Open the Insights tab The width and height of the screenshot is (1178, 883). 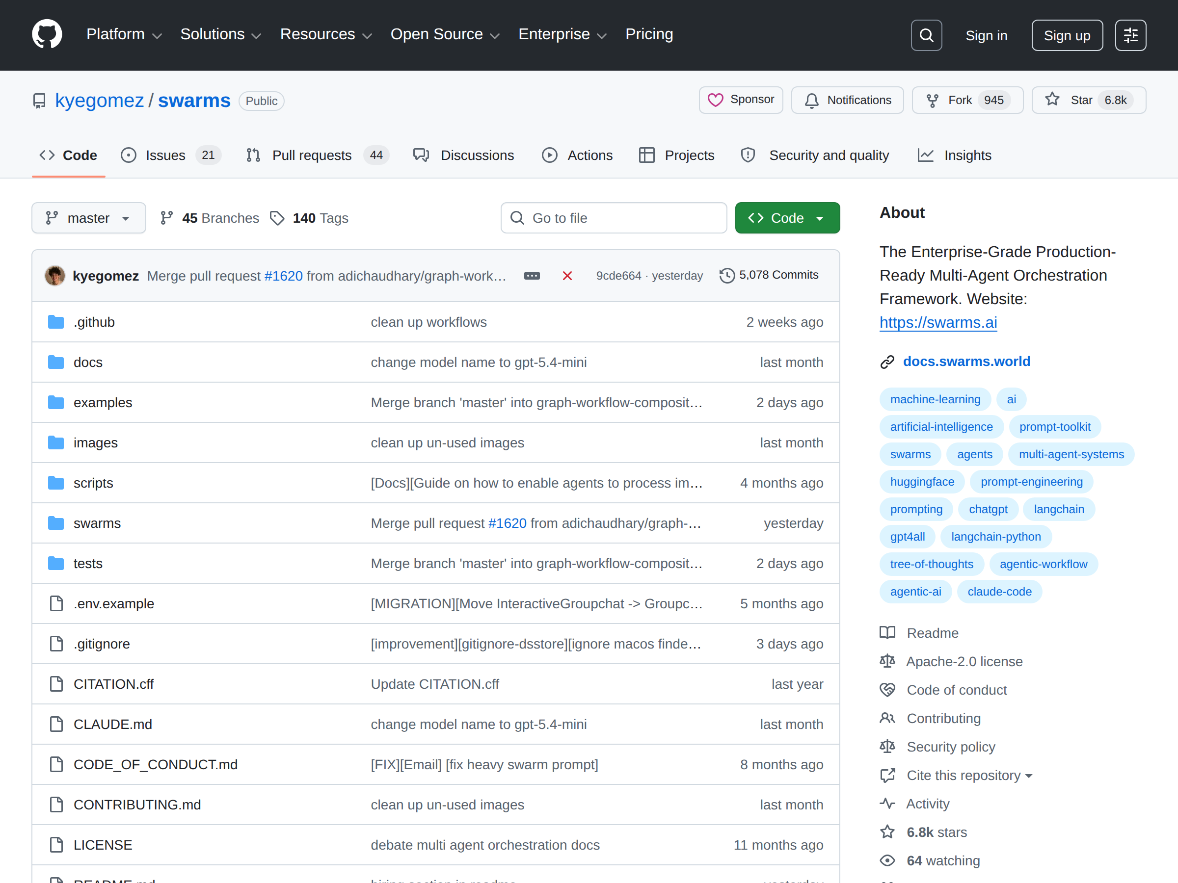(x=954, y=156)
